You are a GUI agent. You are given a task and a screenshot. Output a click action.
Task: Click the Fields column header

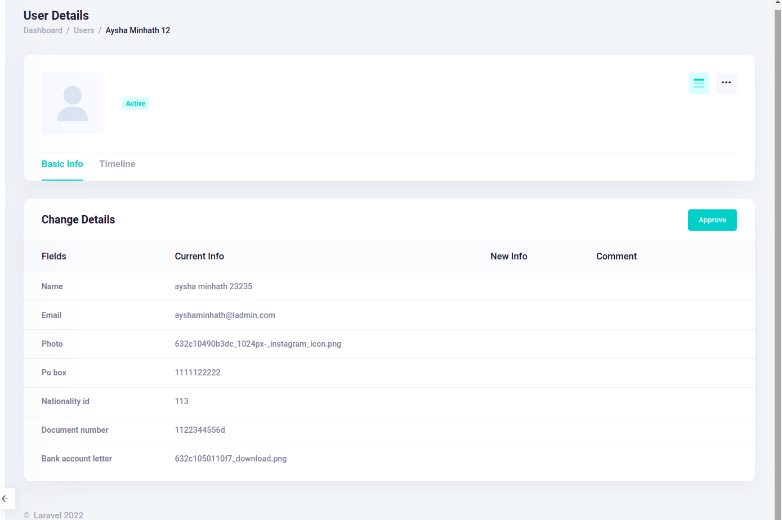click(x=54, y=257)
